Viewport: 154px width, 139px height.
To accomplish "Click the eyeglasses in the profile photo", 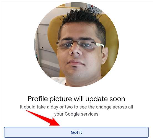I will coord(80,44).
